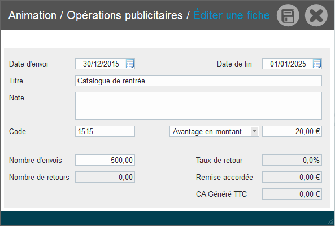The height and width of the screenshot is (226, 335).
Task: Expand the Avantage en montant dropdown arrow
Action: pos(254,131)
